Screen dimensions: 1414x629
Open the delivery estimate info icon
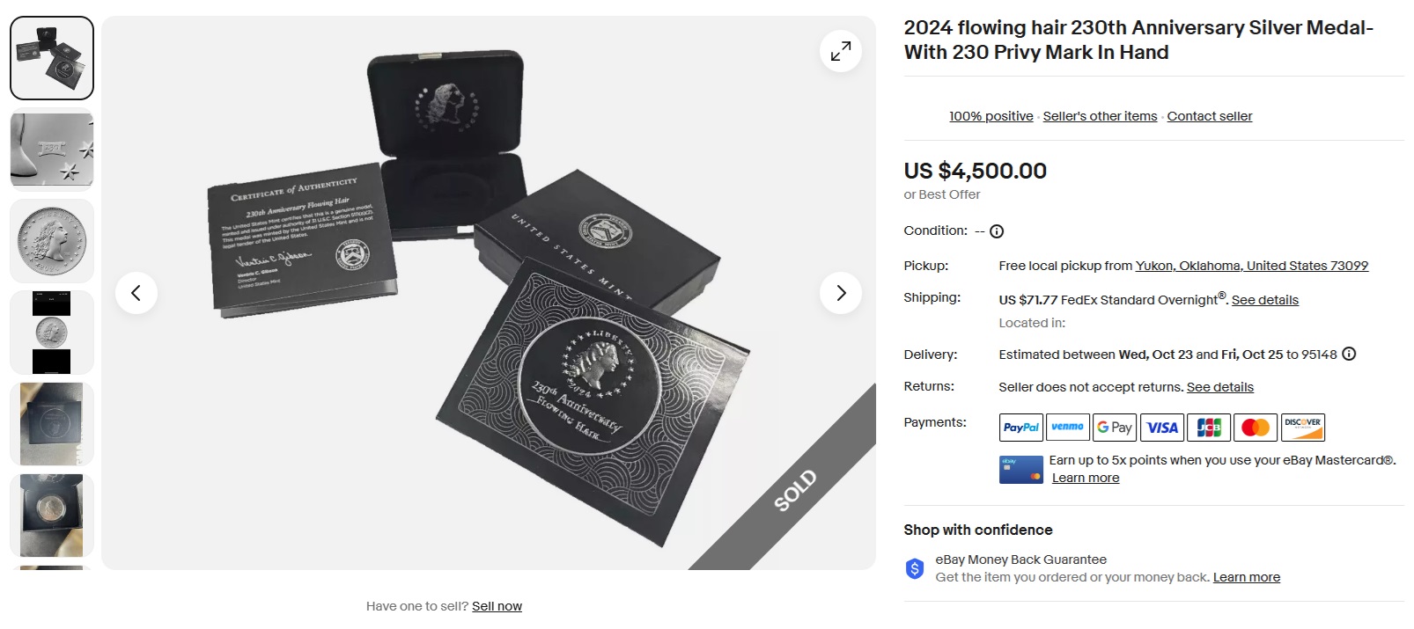tap(1349, 355)
